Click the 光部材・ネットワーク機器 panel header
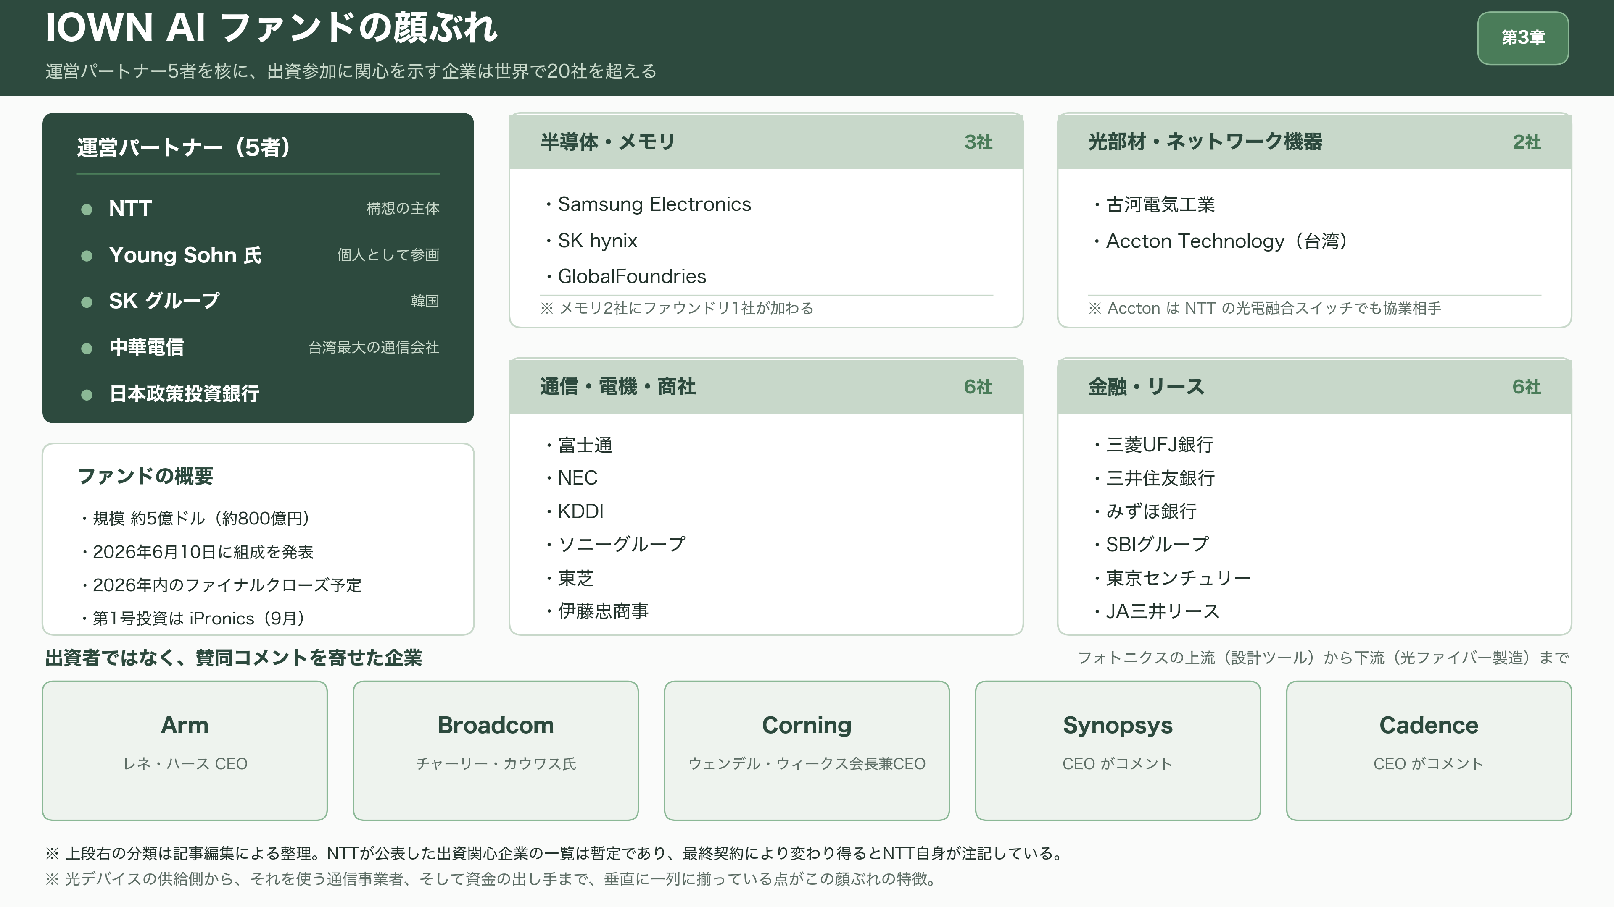The width and height of the screenshot is (1614, 907). click(1314, 142)
